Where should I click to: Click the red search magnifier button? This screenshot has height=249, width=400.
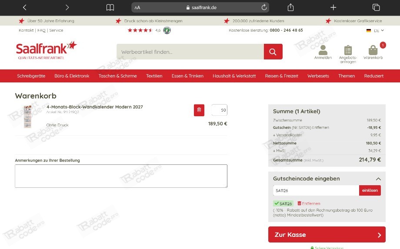coord(273,52)
